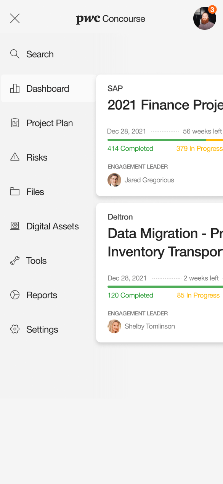This screenshot has width=223, height=484.
Task: Click the Files folder icon
Action: [x=15, y=192]
